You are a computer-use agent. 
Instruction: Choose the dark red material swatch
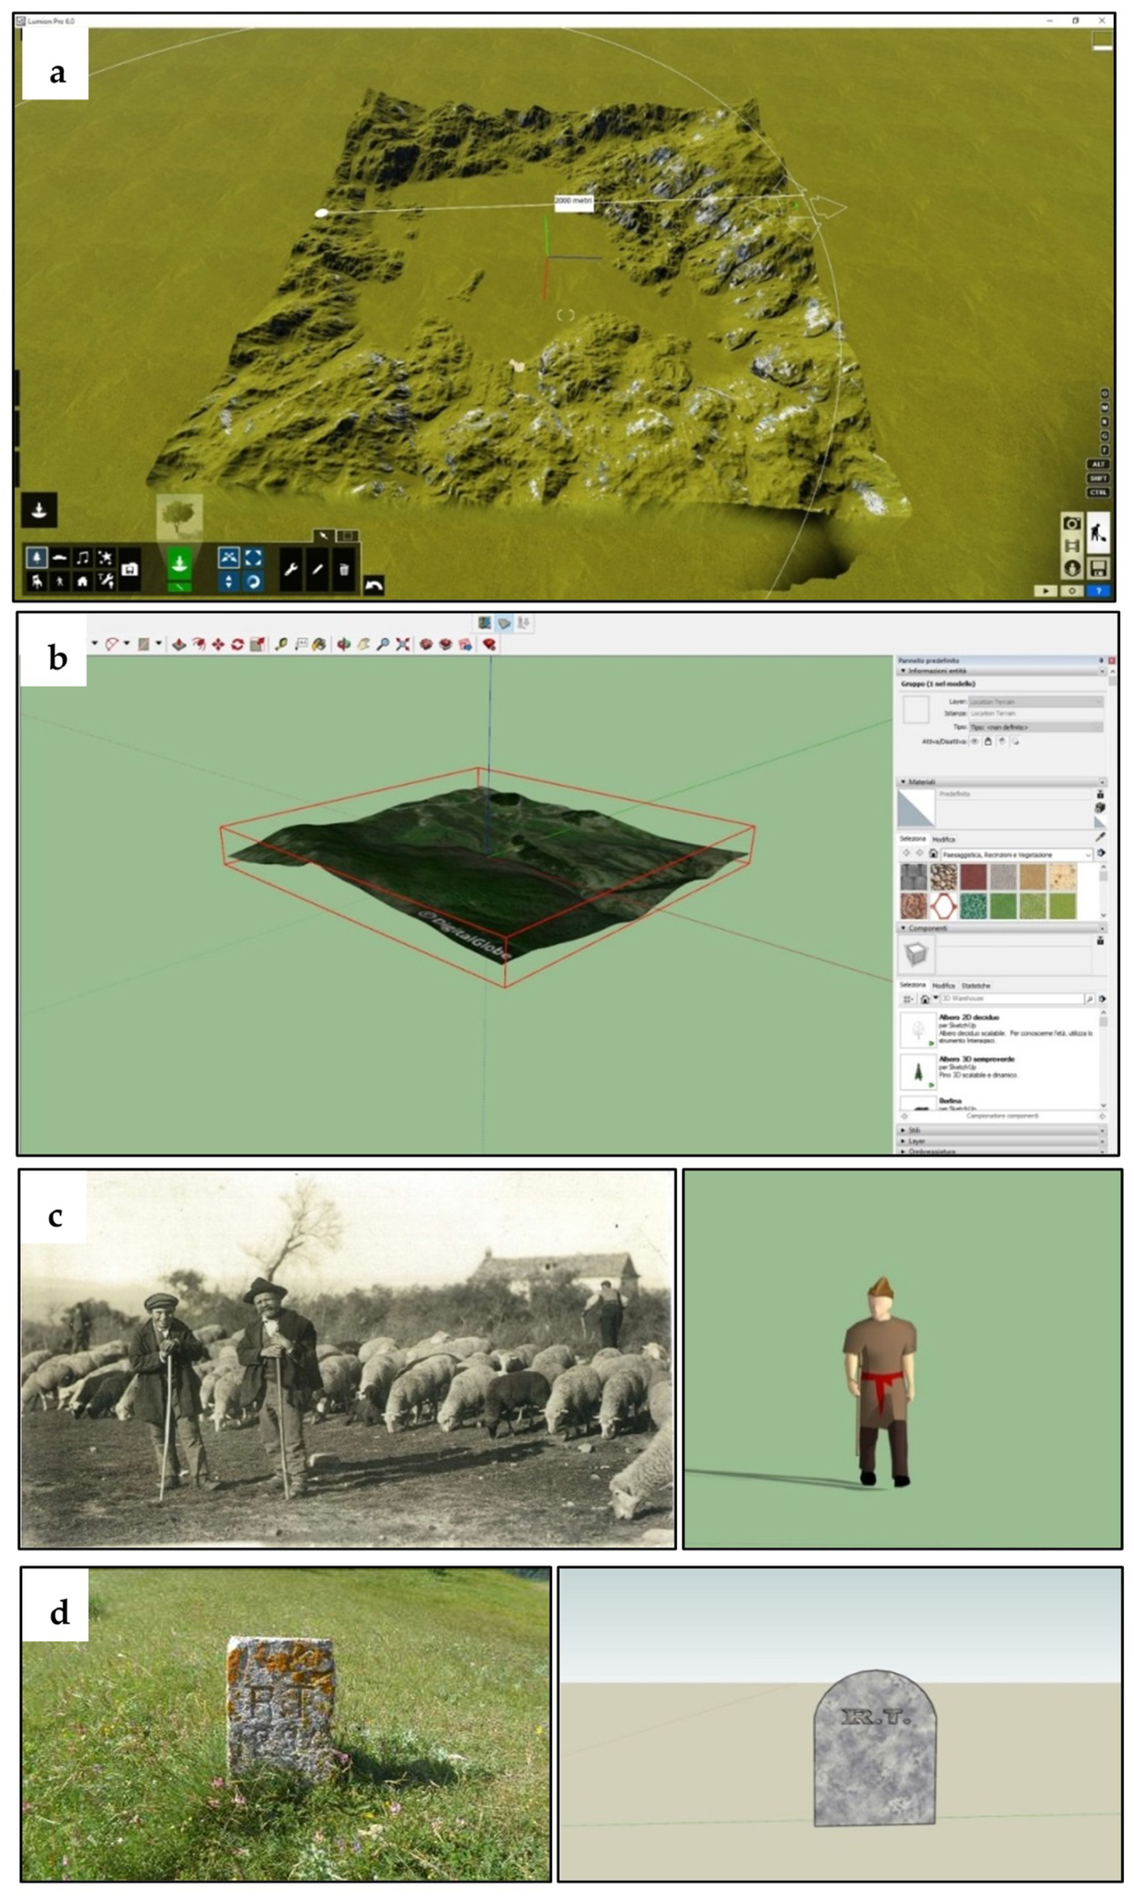pyautogui.click(x=973, y=877)
